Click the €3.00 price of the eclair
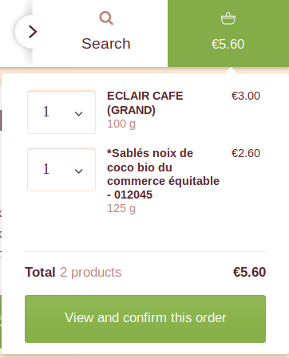Viewport: 289px width, 358px height. 246,96
